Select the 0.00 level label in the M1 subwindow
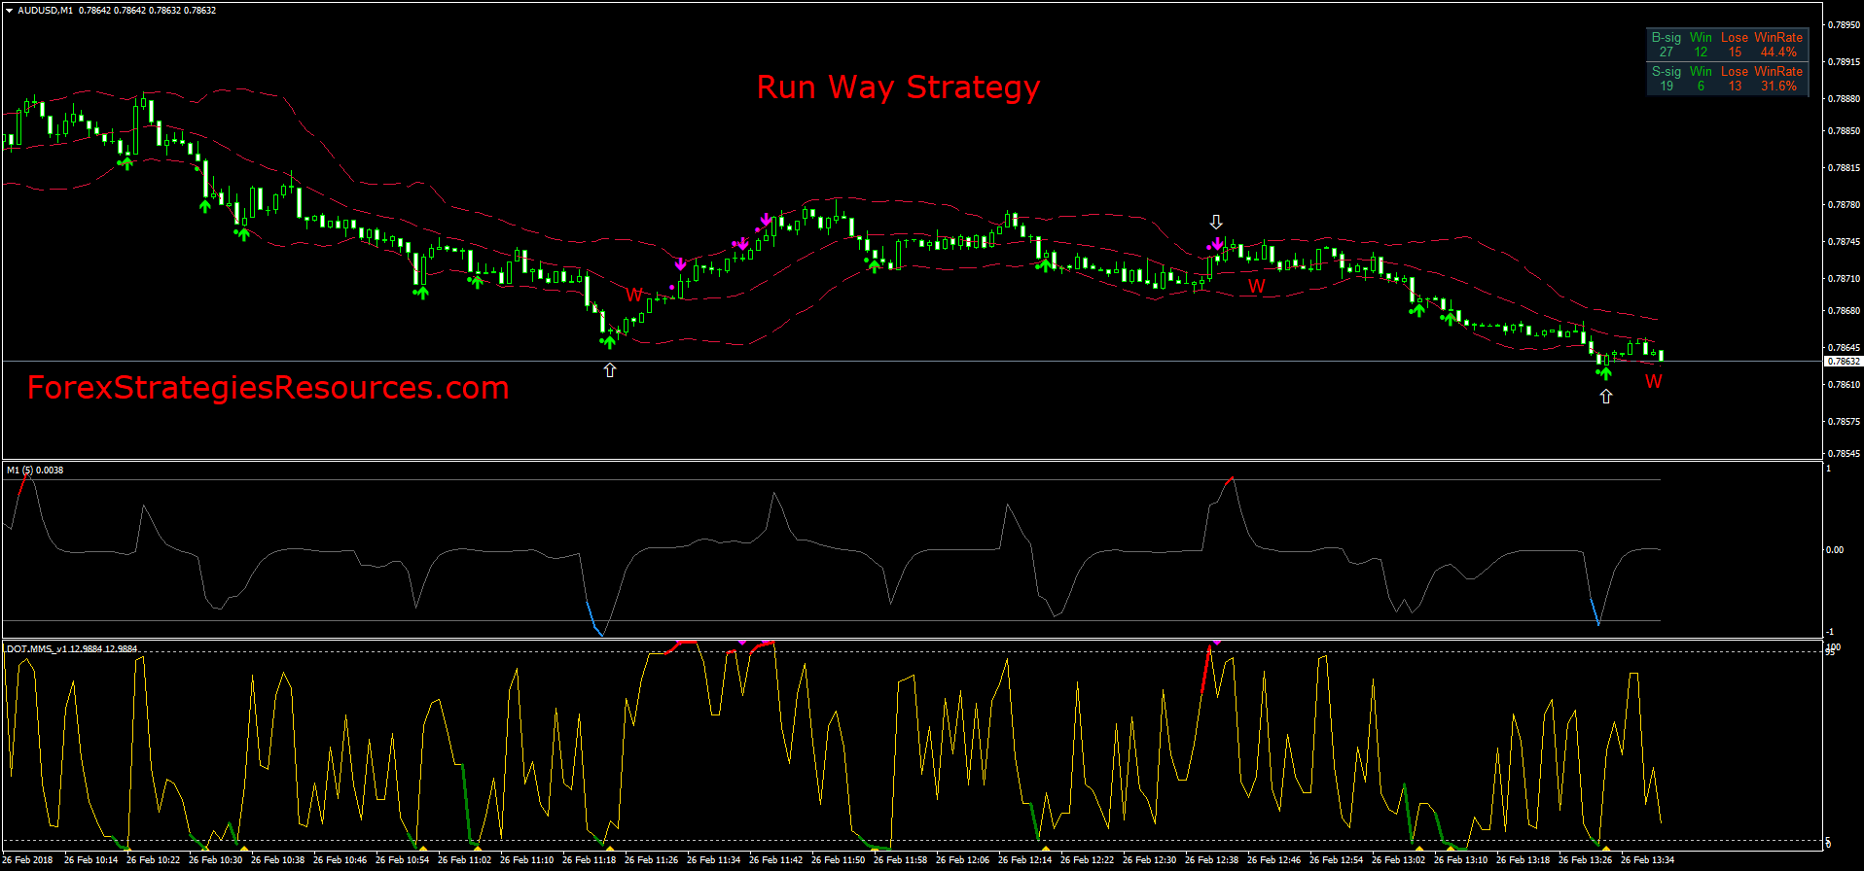This screenshot has width=1864, height=871. 1835,550
